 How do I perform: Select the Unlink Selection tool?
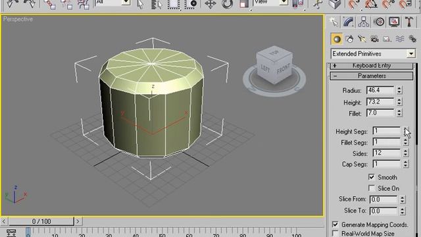[x=66, y=5]
